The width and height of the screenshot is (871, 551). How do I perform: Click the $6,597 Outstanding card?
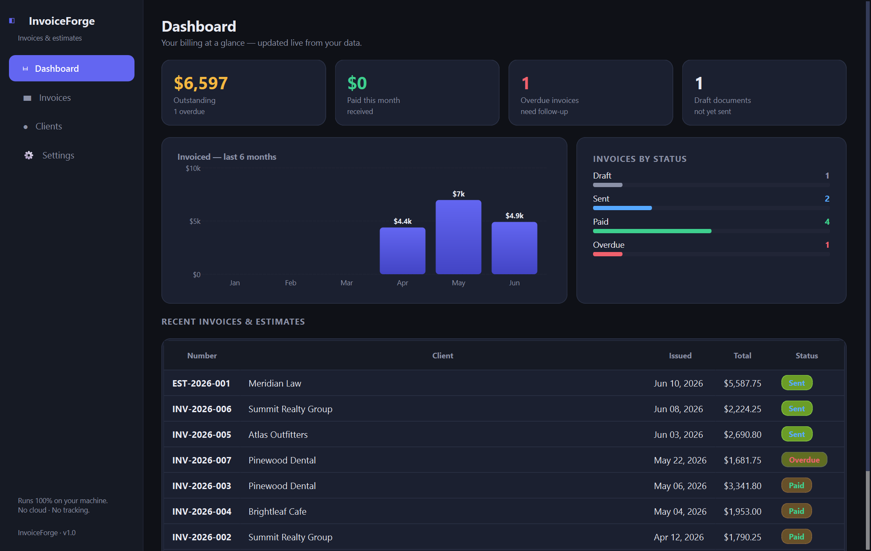pyautogui.click(x=243, y=93)
